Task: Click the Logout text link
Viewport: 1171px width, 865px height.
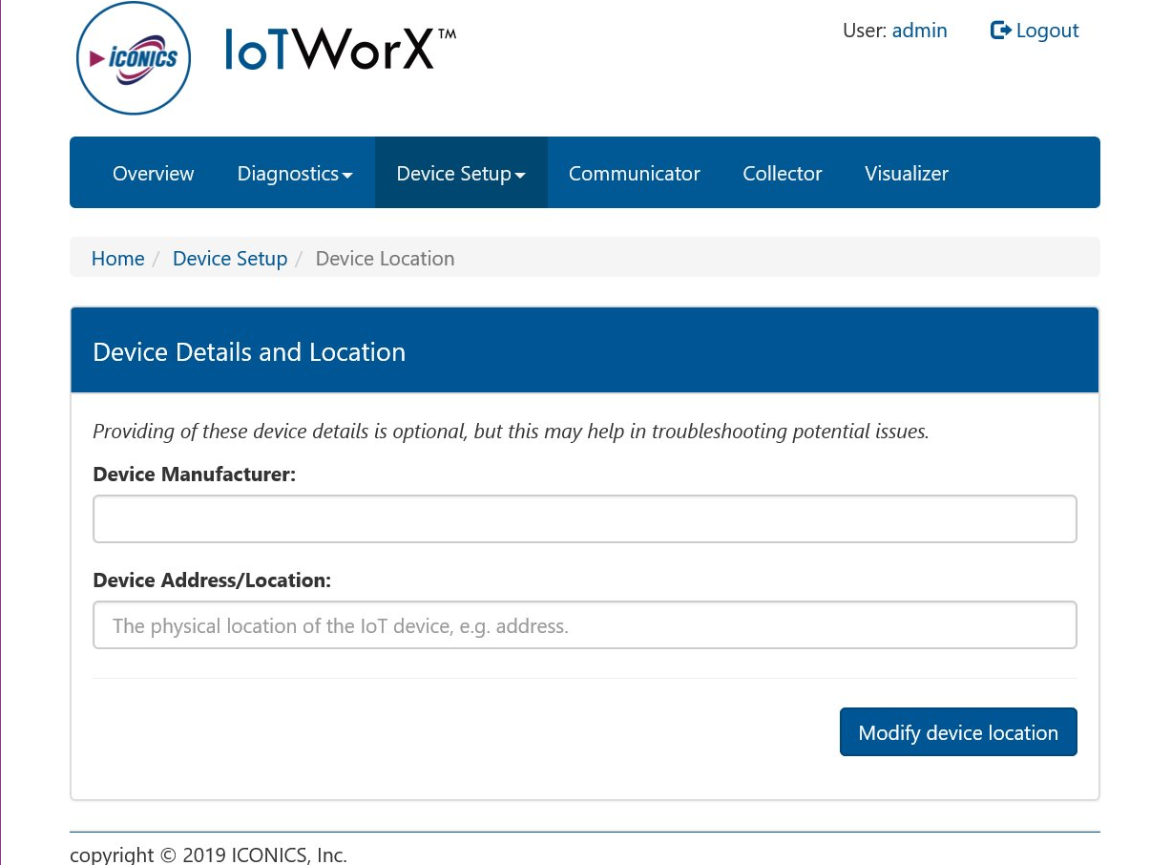Action: (x=1047, y=31)
